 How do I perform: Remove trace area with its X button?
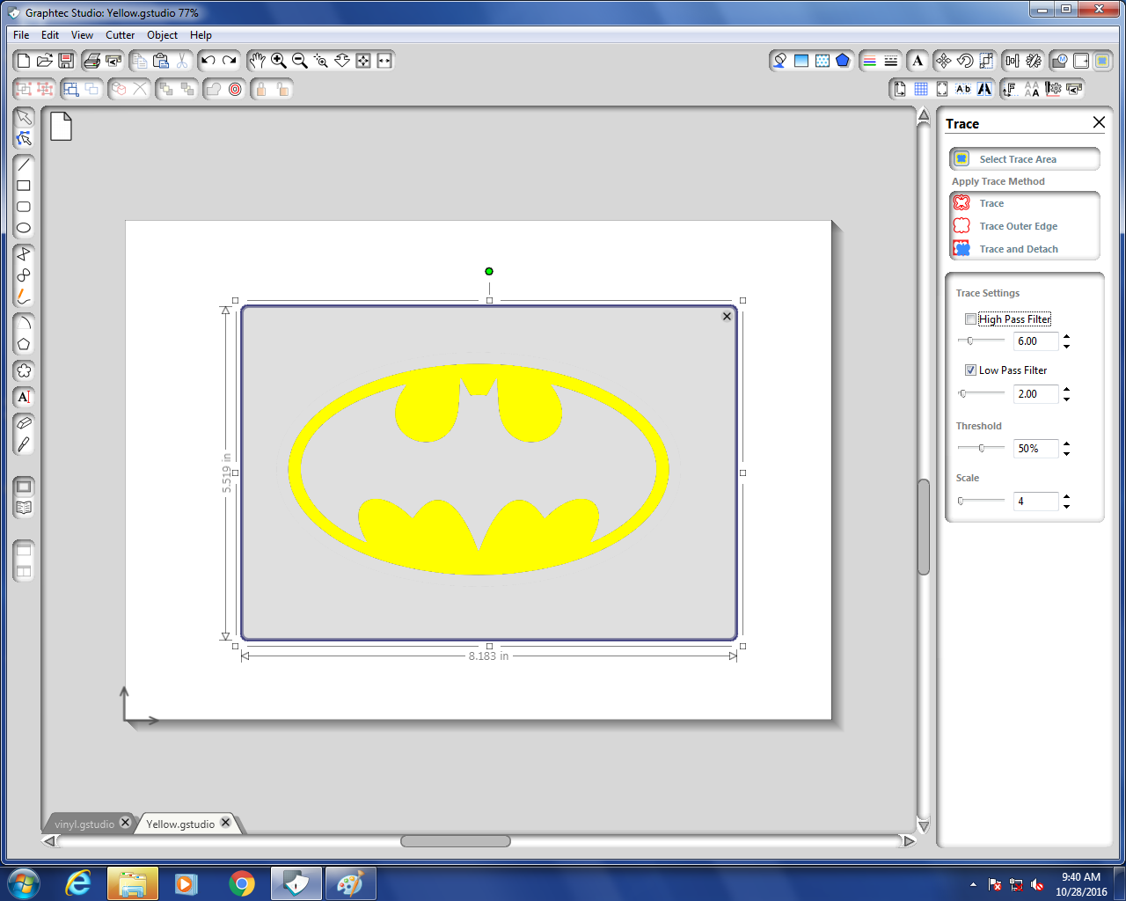727,316
